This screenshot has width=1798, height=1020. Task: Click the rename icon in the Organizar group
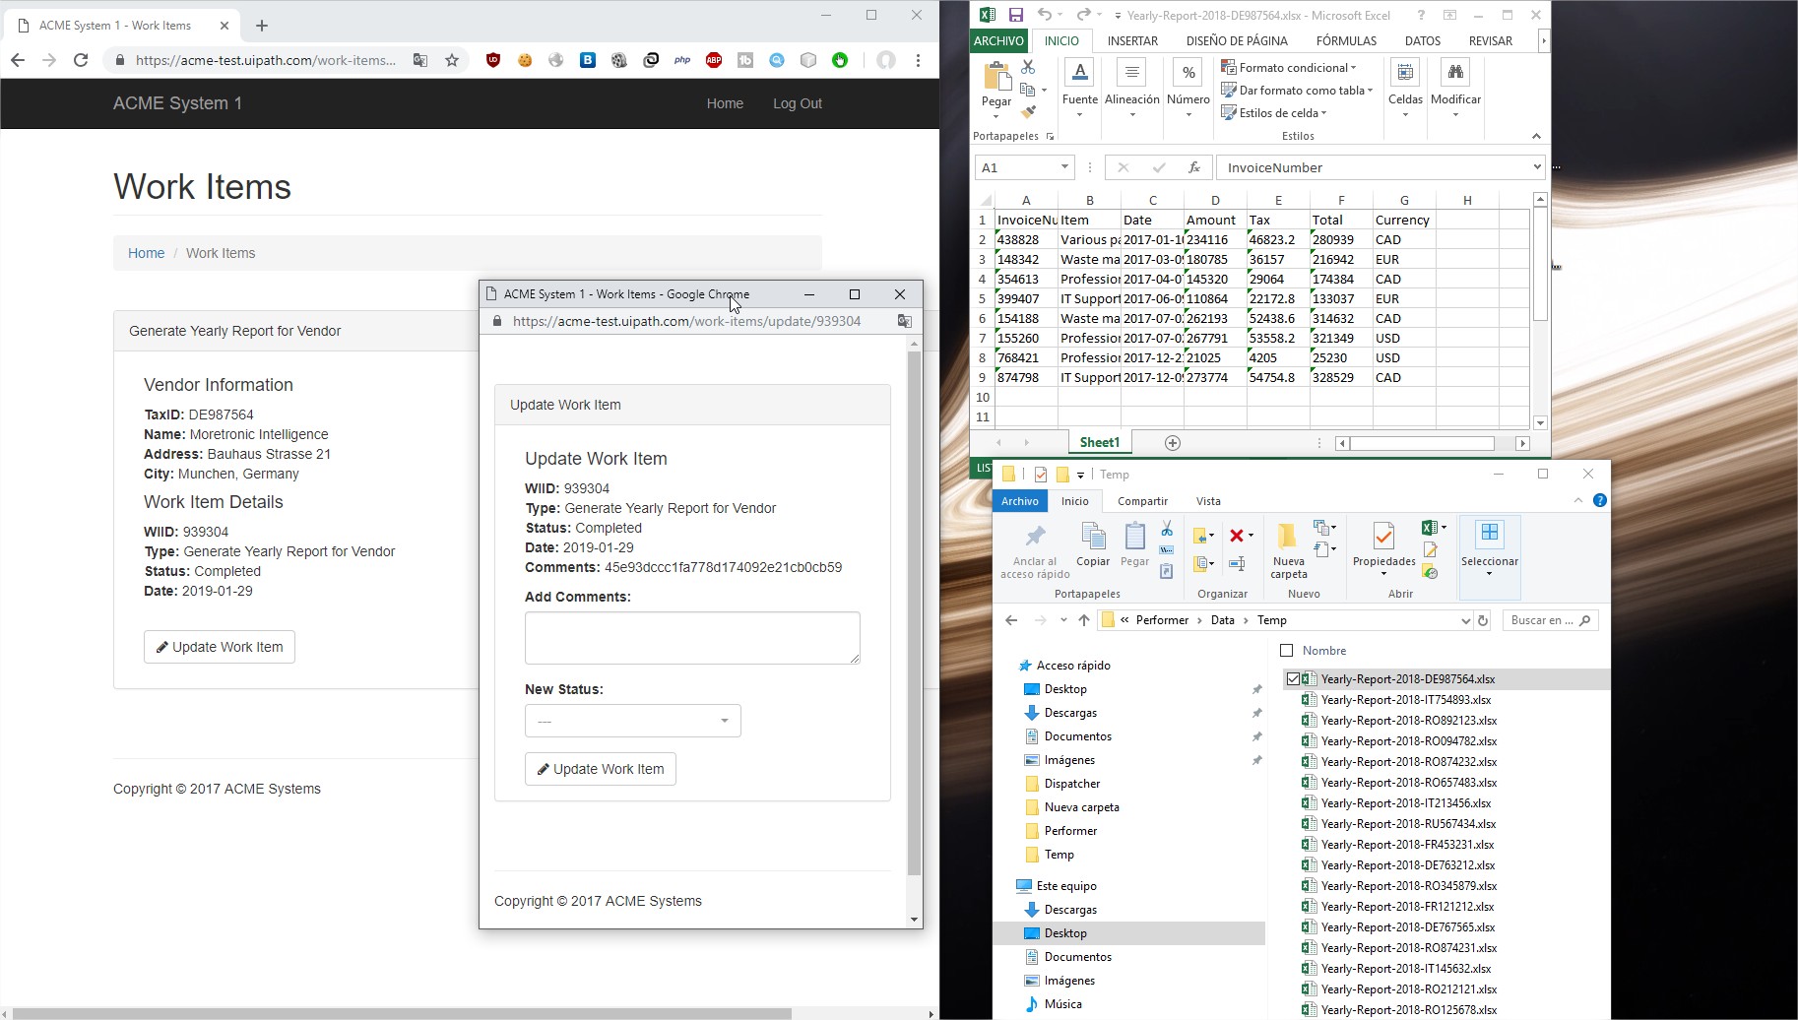(x=1237, y=564)
